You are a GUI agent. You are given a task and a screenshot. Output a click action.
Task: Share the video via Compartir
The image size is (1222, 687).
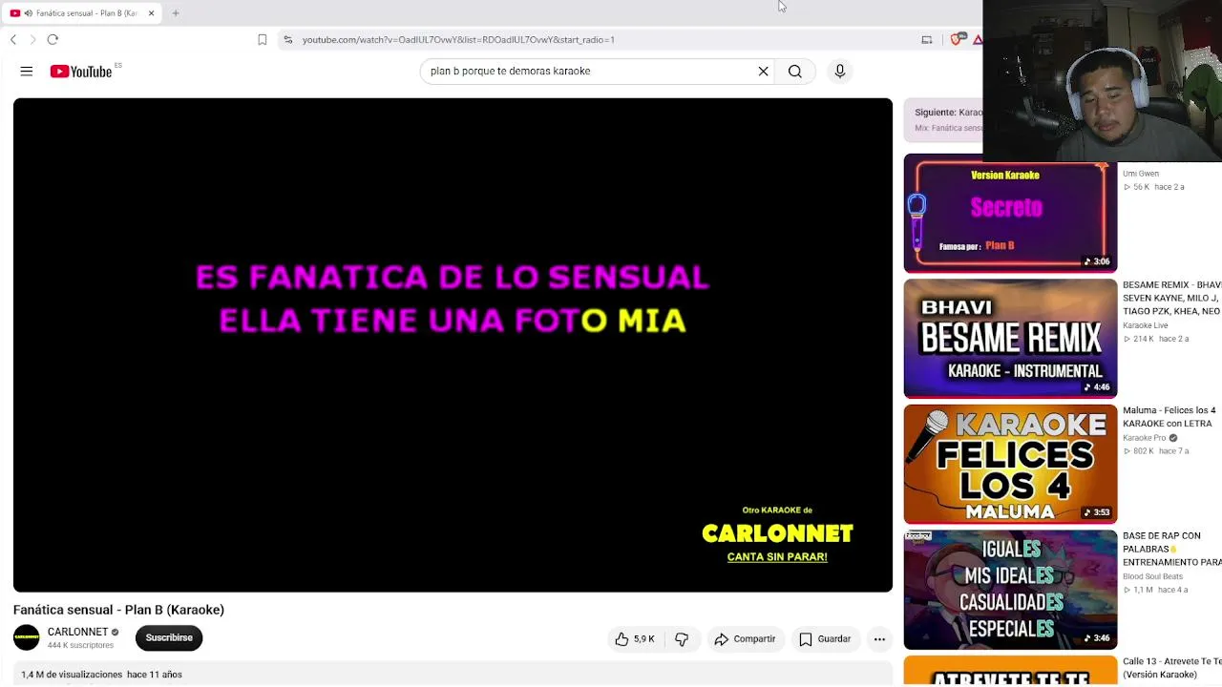(x=745, y=639)
